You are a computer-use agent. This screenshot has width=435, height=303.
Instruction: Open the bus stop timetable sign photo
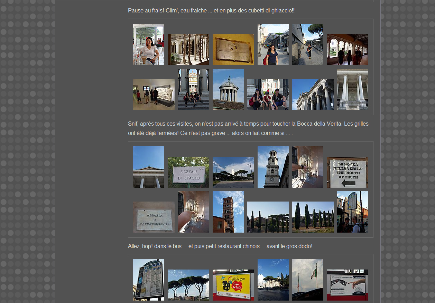tap(148, 280)
